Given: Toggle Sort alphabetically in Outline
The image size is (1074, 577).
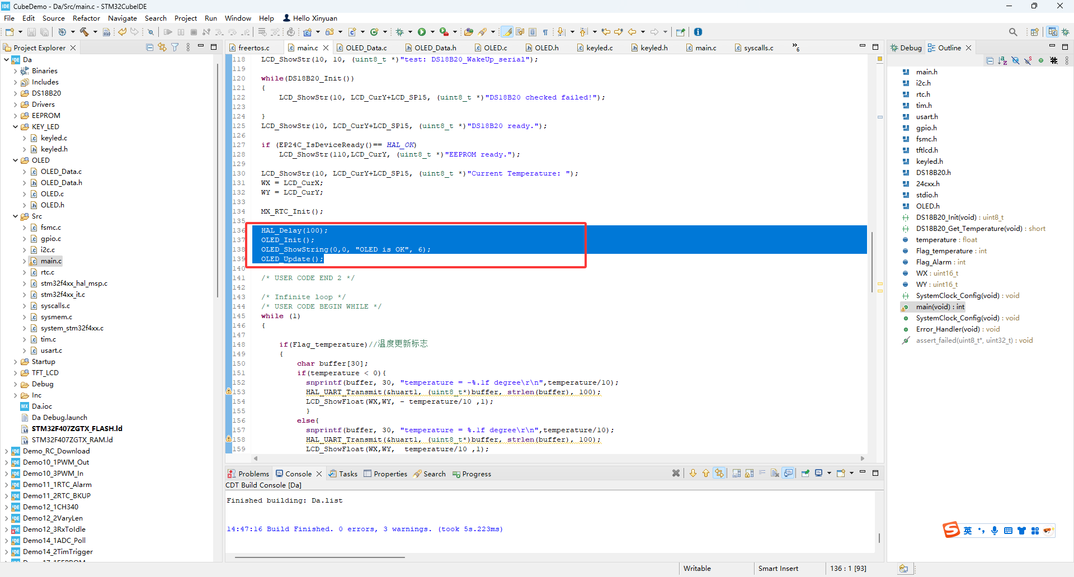Looking at the screenshot, I should point(1002,60).
